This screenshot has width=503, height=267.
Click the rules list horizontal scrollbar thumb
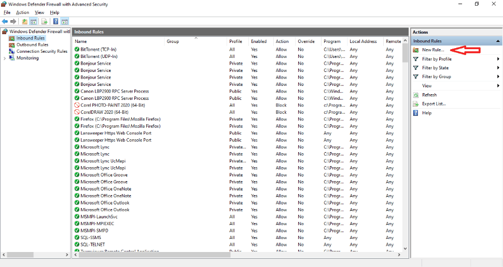coord(155,255)
